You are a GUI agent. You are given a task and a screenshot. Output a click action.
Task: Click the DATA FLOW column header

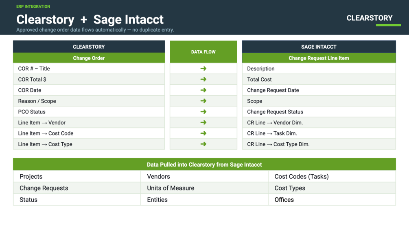coord(203,51)
